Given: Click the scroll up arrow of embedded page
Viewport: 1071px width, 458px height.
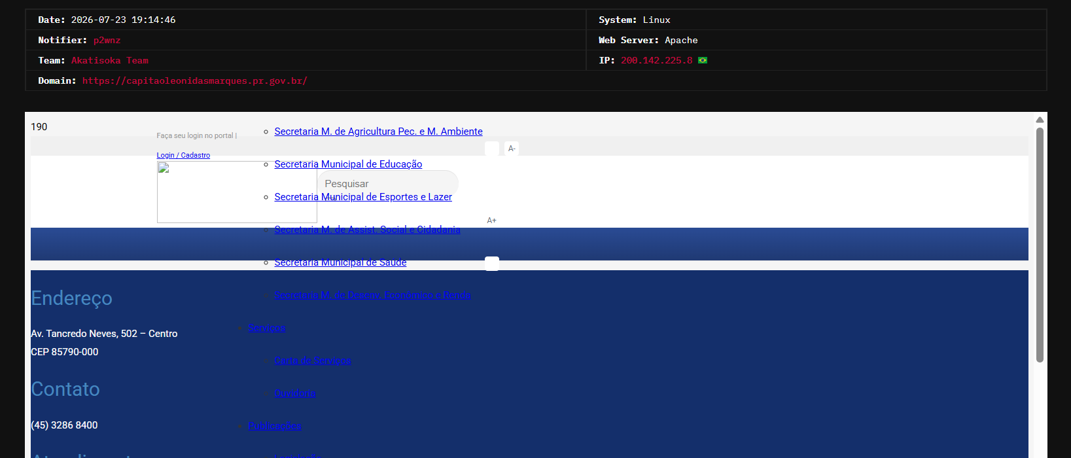Looking at the screenshot, I should 1040,120.
